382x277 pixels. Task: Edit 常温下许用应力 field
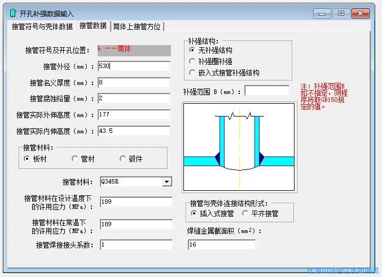click(136, 224)
